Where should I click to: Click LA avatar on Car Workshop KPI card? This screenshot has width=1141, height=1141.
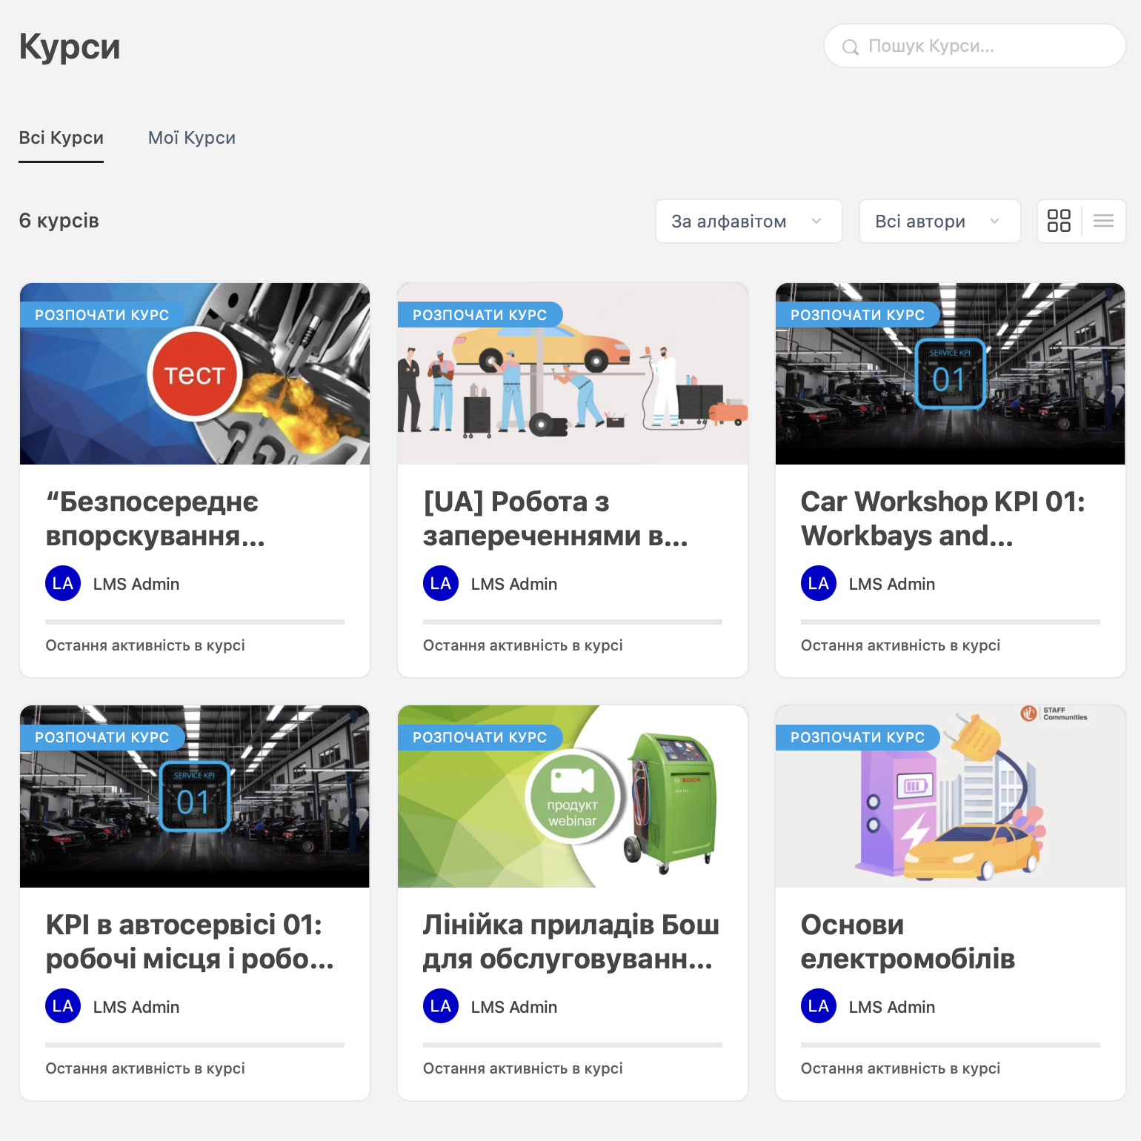coord(819,584)
